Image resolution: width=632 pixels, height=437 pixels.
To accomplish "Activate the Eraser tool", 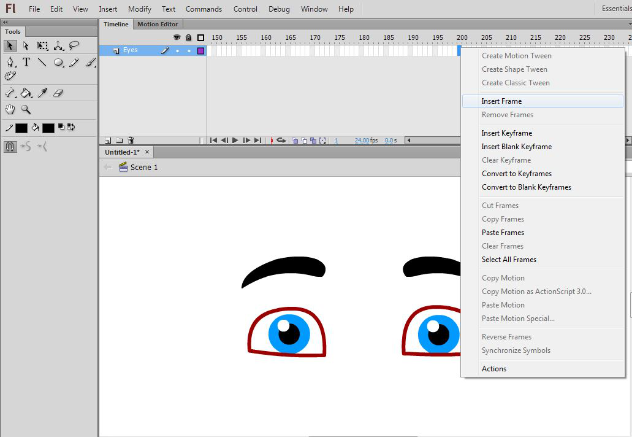I will pos(58,93).
